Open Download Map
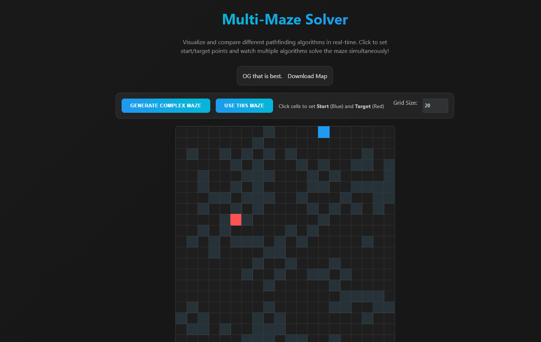The width and height of the screenshot is (541, 342). (307, 76)
